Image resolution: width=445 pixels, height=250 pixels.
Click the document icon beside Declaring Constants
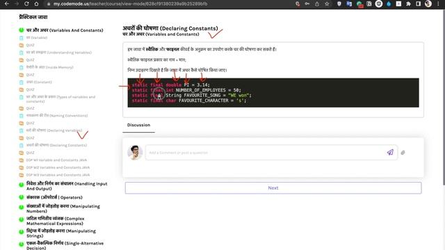[x=22, y=145]
